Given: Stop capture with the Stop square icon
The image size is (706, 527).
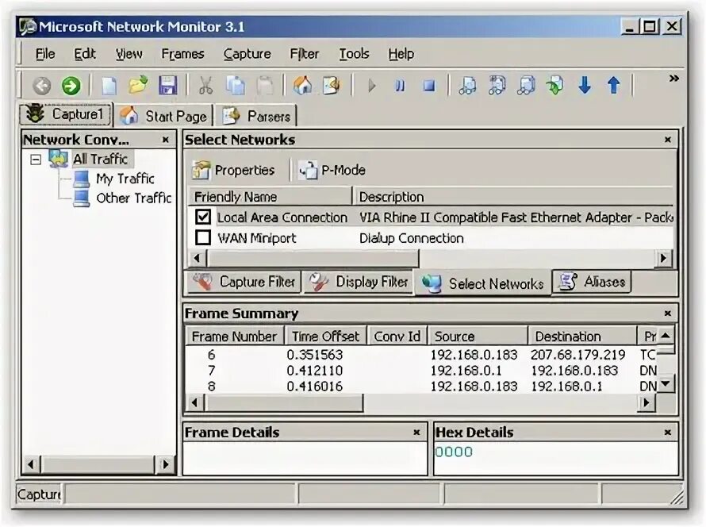Looking at the screenshot, I should pos(429,86).
